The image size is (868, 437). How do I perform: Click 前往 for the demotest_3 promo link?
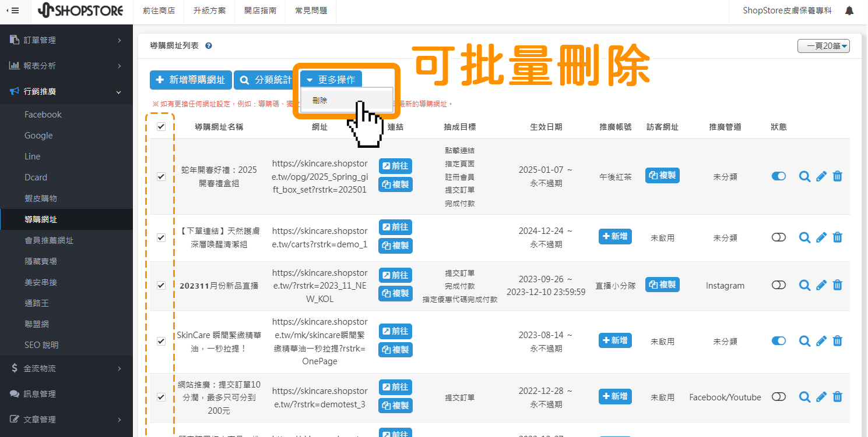pyautogui.click(x=395, y=387)
